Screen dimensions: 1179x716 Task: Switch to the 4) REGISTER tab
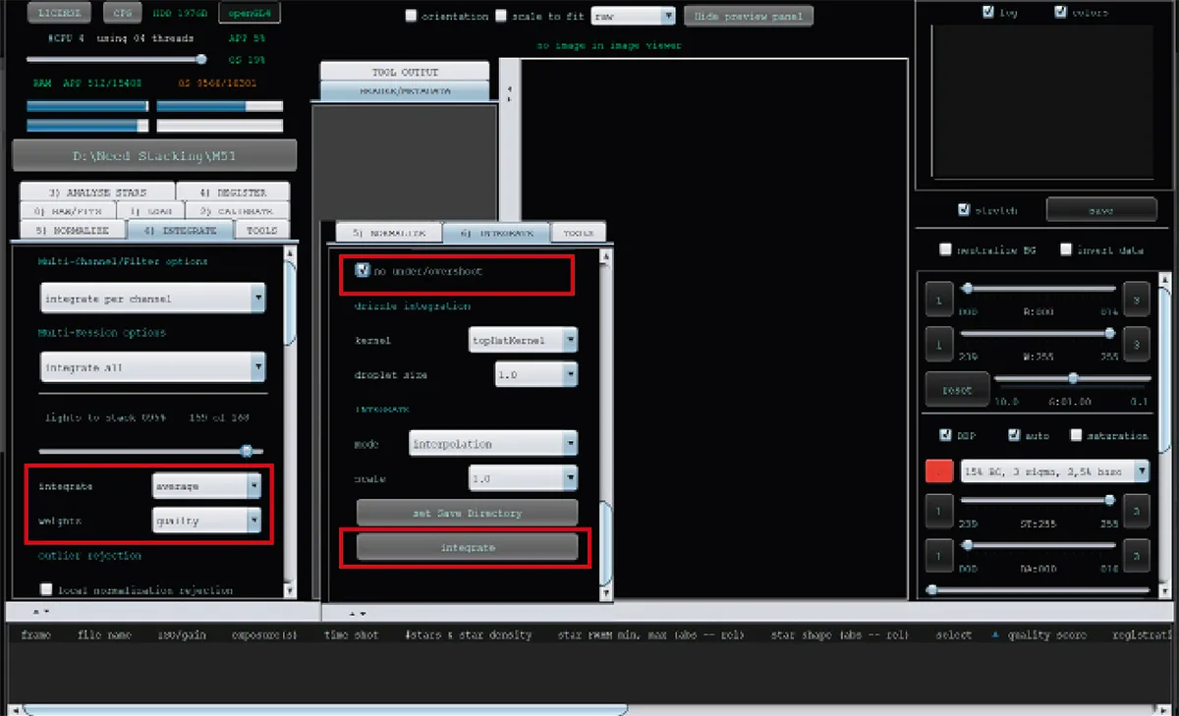(x=234, y=192)
